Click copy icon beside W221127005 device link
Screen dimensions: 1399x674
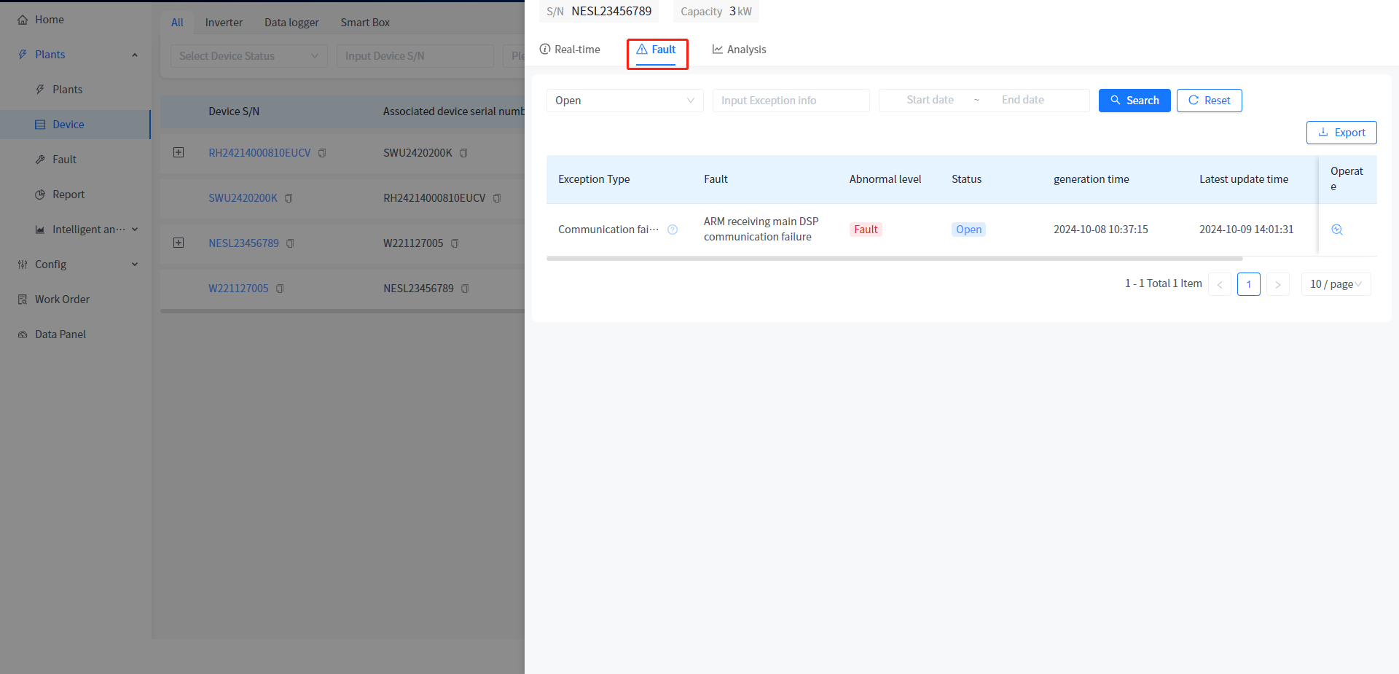tap(280, 289)
